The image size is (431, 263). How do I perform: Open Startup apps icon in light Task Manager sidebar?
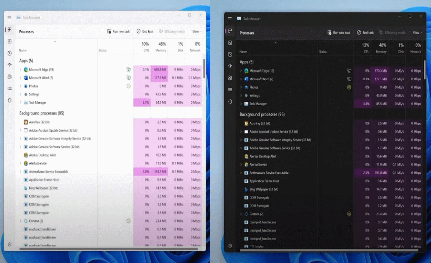10,65
